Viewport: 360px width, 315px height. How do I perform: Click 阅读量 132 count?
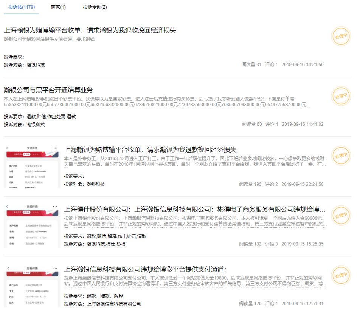coord(250,244)
